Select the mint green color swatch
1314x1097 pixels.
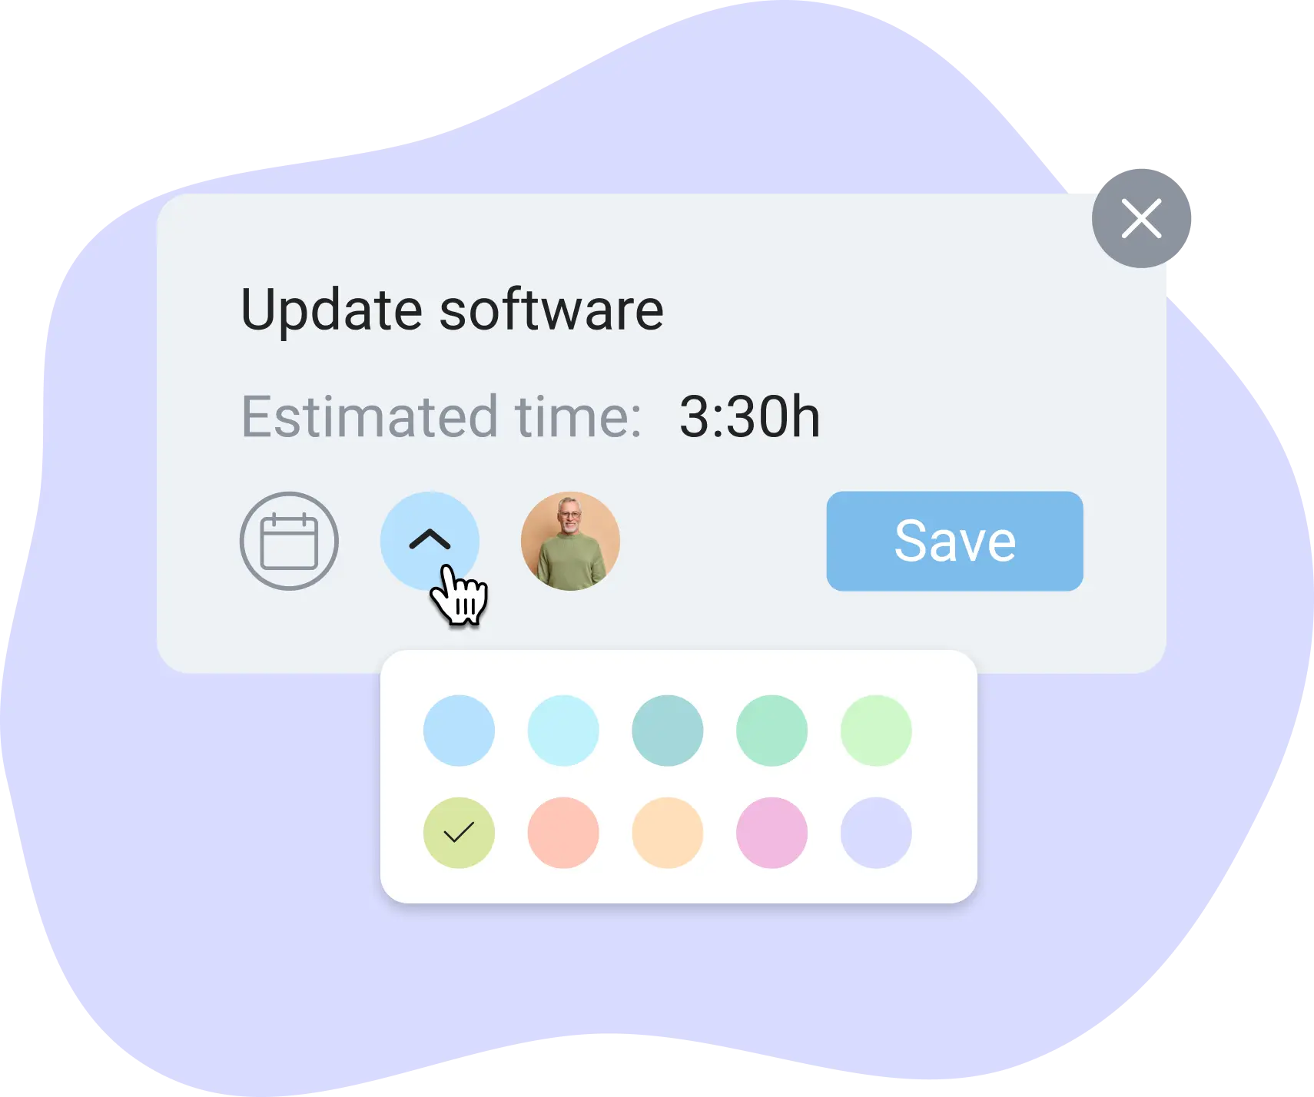771,731
